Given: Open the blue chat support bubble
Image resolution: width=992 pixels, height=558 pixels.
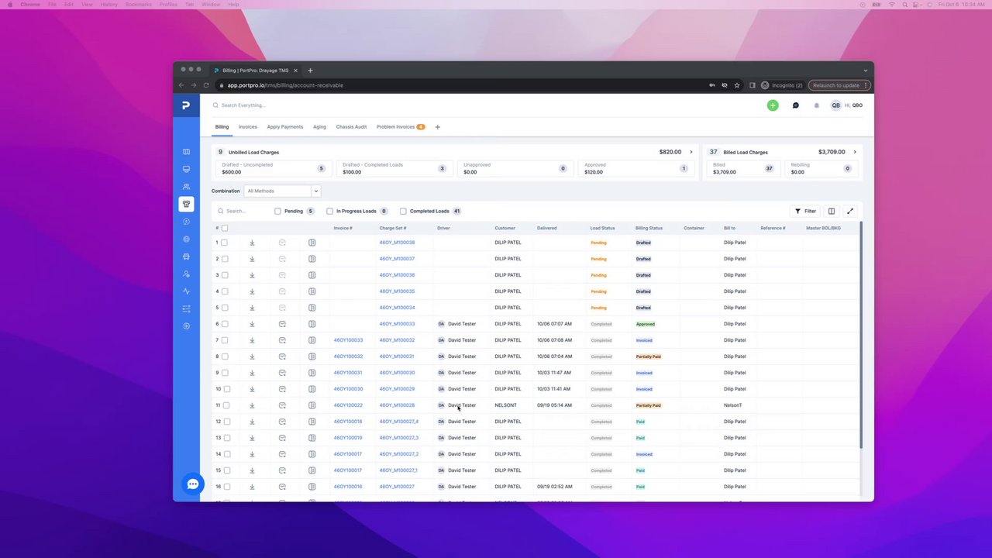Looking at the screenshot, I should tap(193, 484).
